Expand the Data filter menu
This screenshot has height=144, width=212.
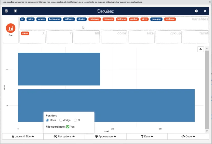pos(147,136)
